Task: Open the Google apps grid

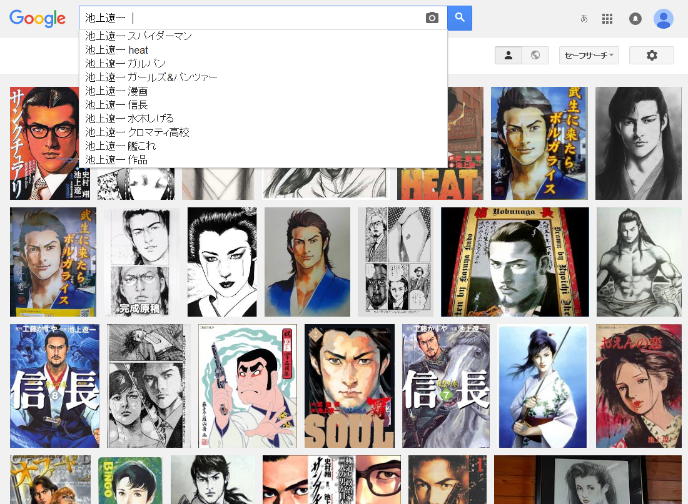Action: (x=607, y=18)
